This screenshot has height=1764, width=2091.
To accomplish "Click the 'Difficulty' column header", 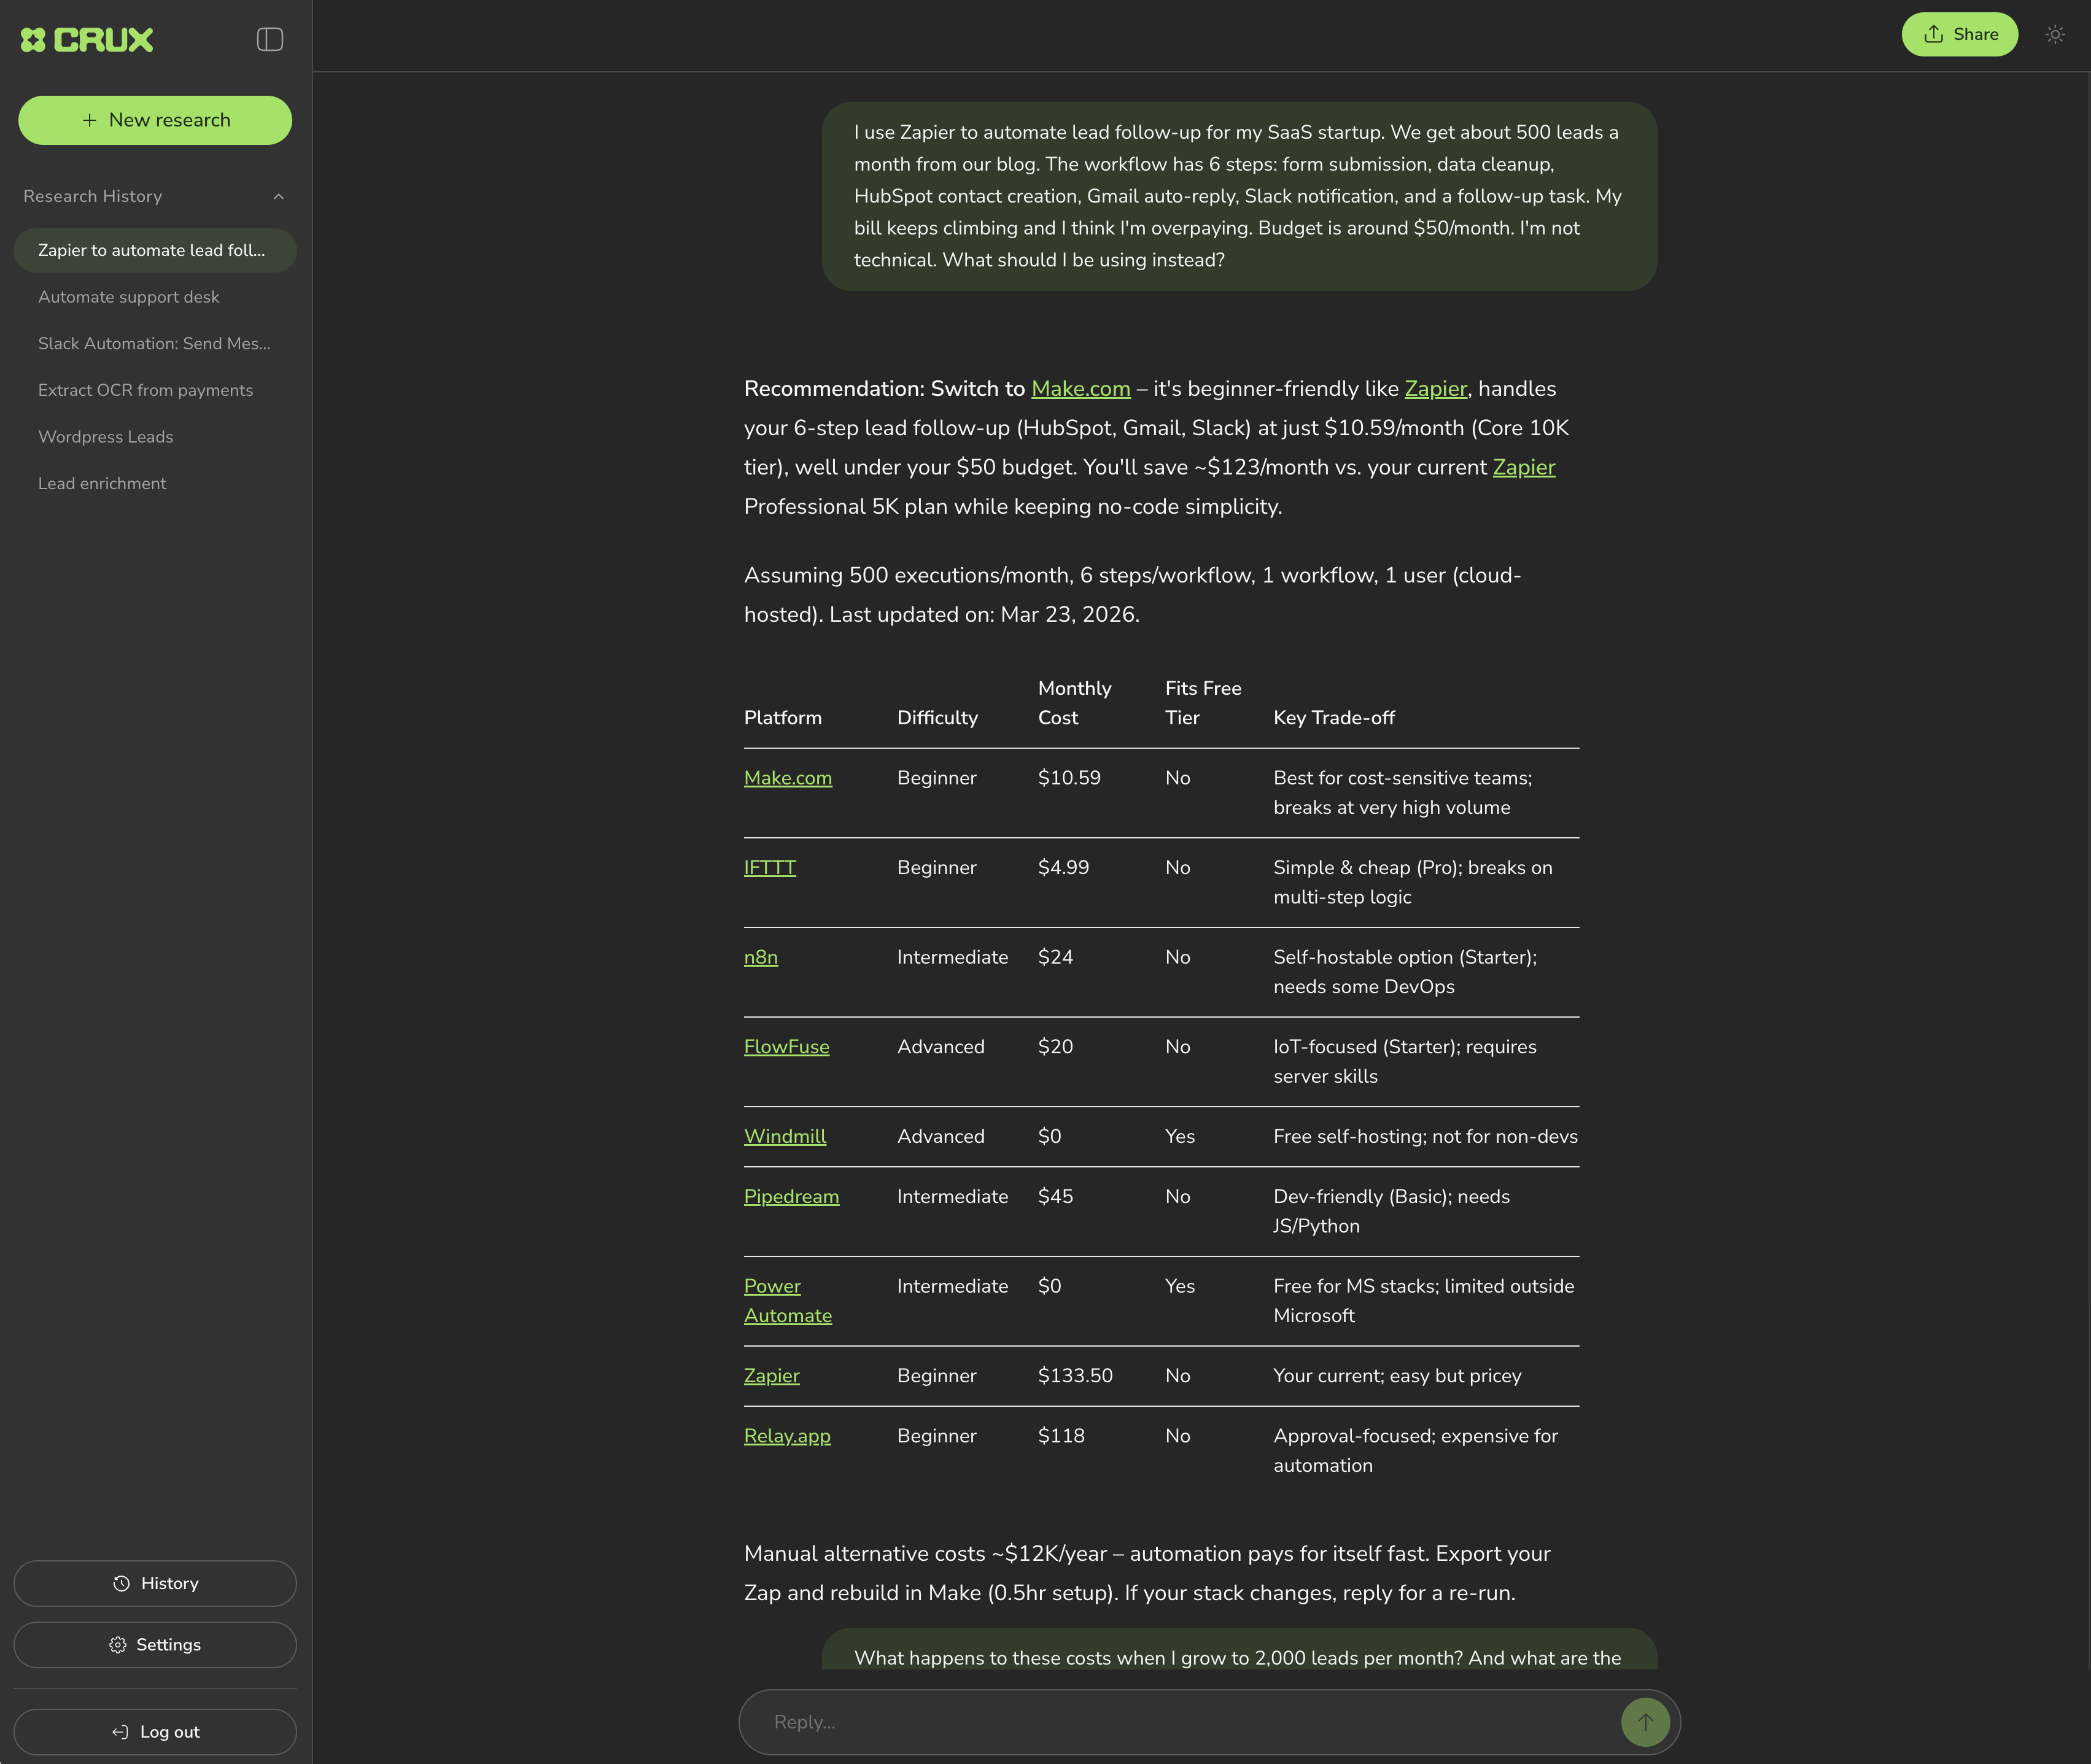I will (x=937, y=718).
